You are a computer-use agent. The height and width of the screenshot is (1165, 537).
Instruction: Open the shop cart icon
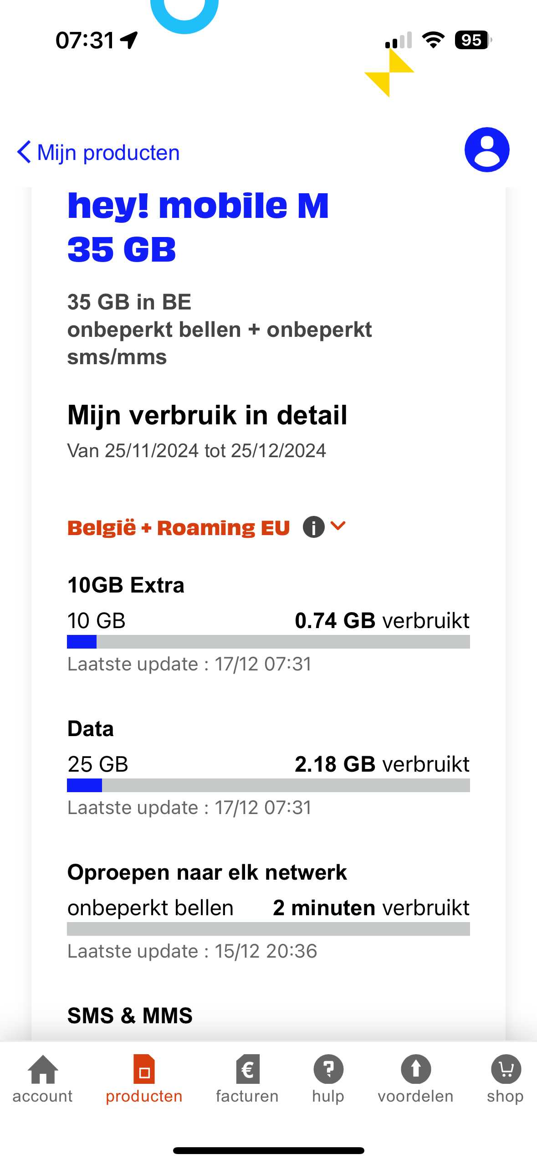tap(505, 1069)
